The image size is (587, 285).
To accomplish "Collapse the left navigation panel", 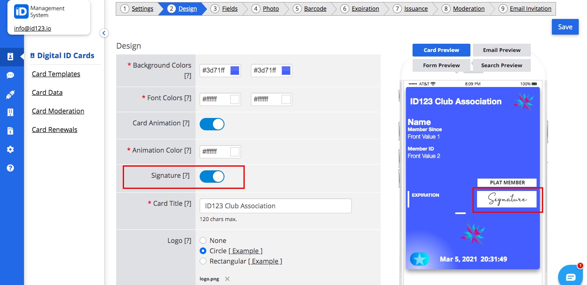I will [104, 33].
